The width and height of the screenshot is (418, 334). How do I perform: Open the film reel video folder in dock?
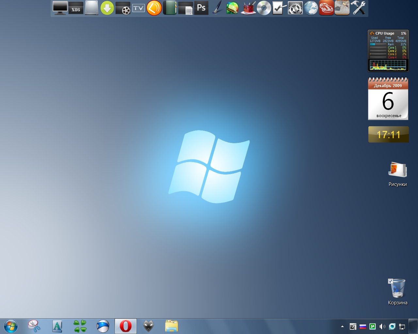[x=123, y=8]
